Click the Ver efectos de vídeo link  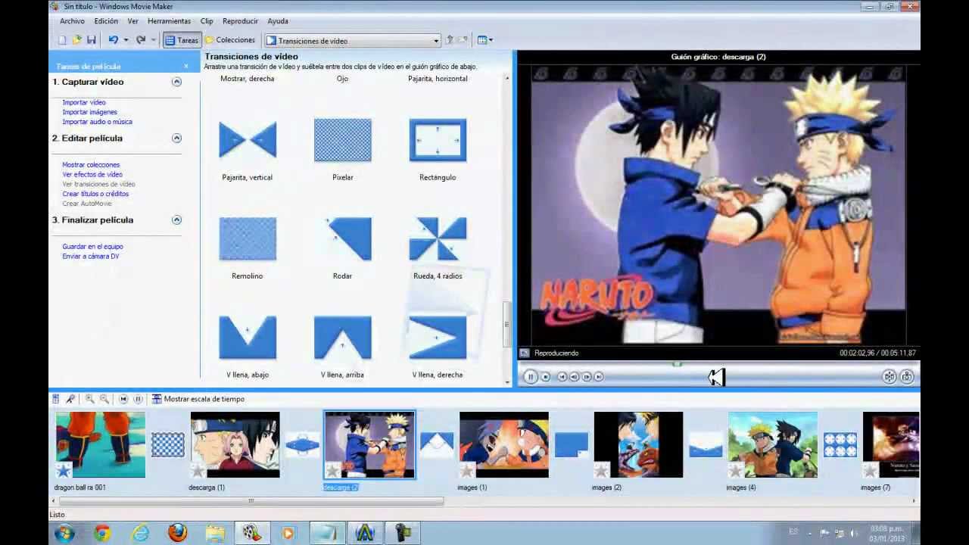tap(92, 175)
